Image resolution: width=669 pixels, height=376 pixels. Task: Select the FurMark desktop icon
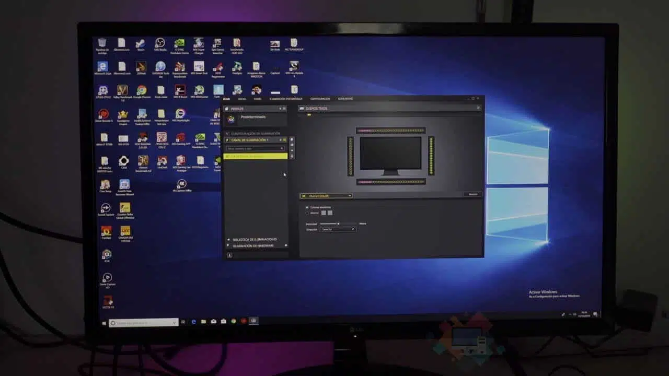point(106,232)
